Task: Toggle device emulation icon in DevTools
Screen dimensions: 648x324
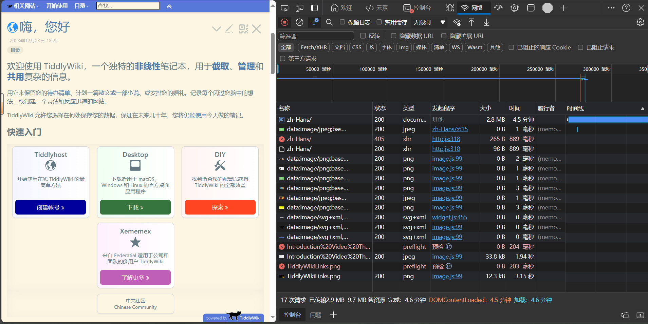Action: 299,8
